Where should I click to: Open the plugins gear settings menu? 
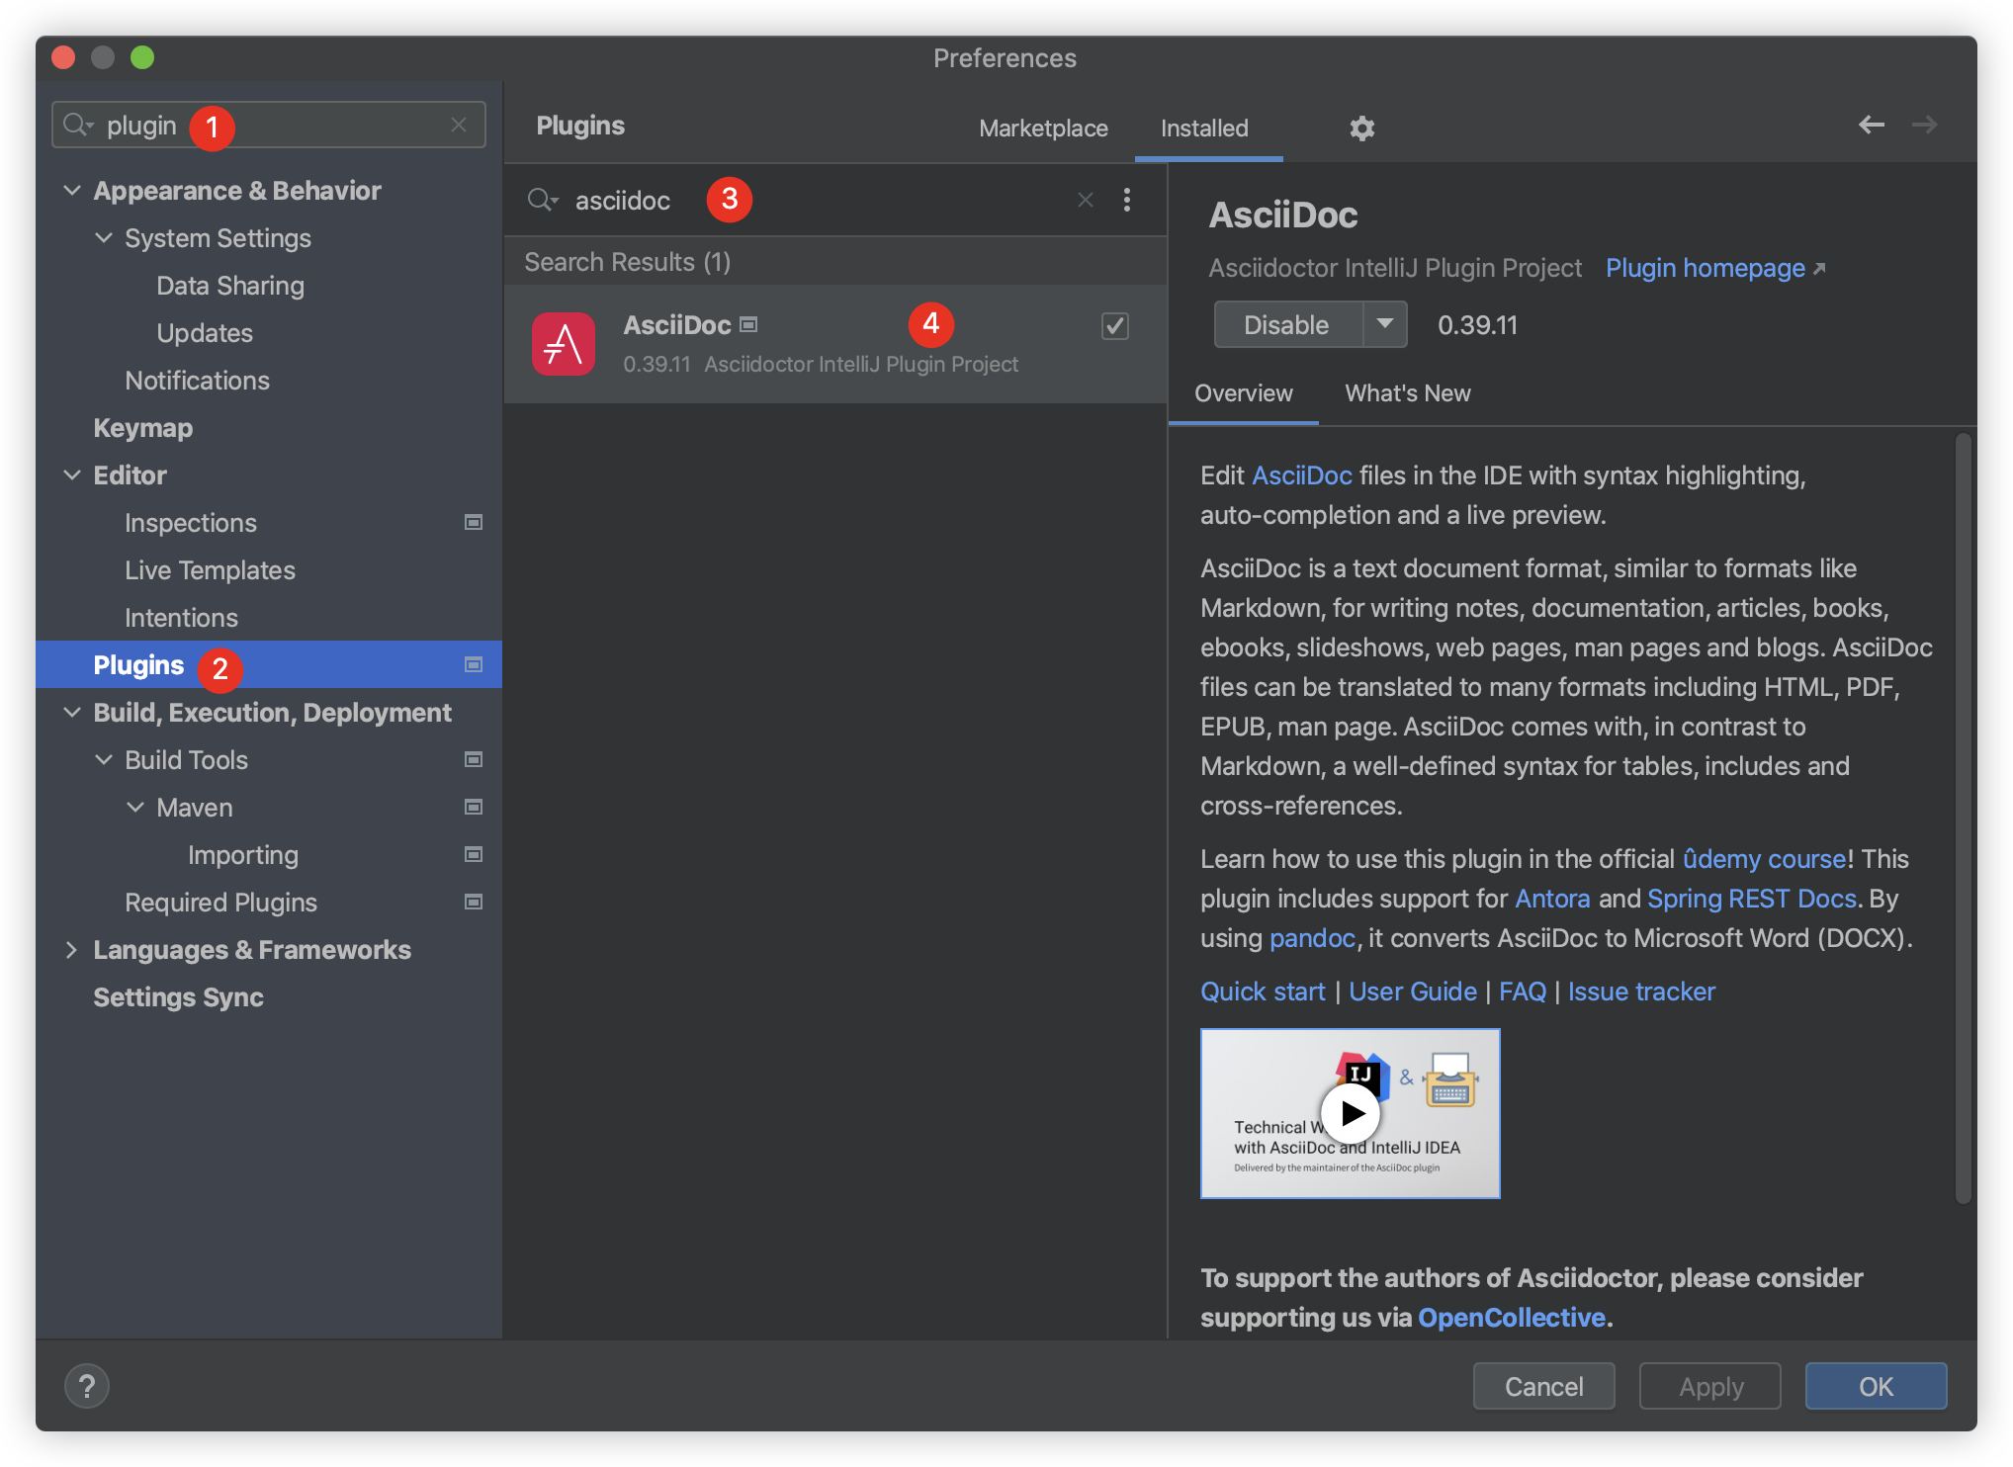[x=1361, y=129]
